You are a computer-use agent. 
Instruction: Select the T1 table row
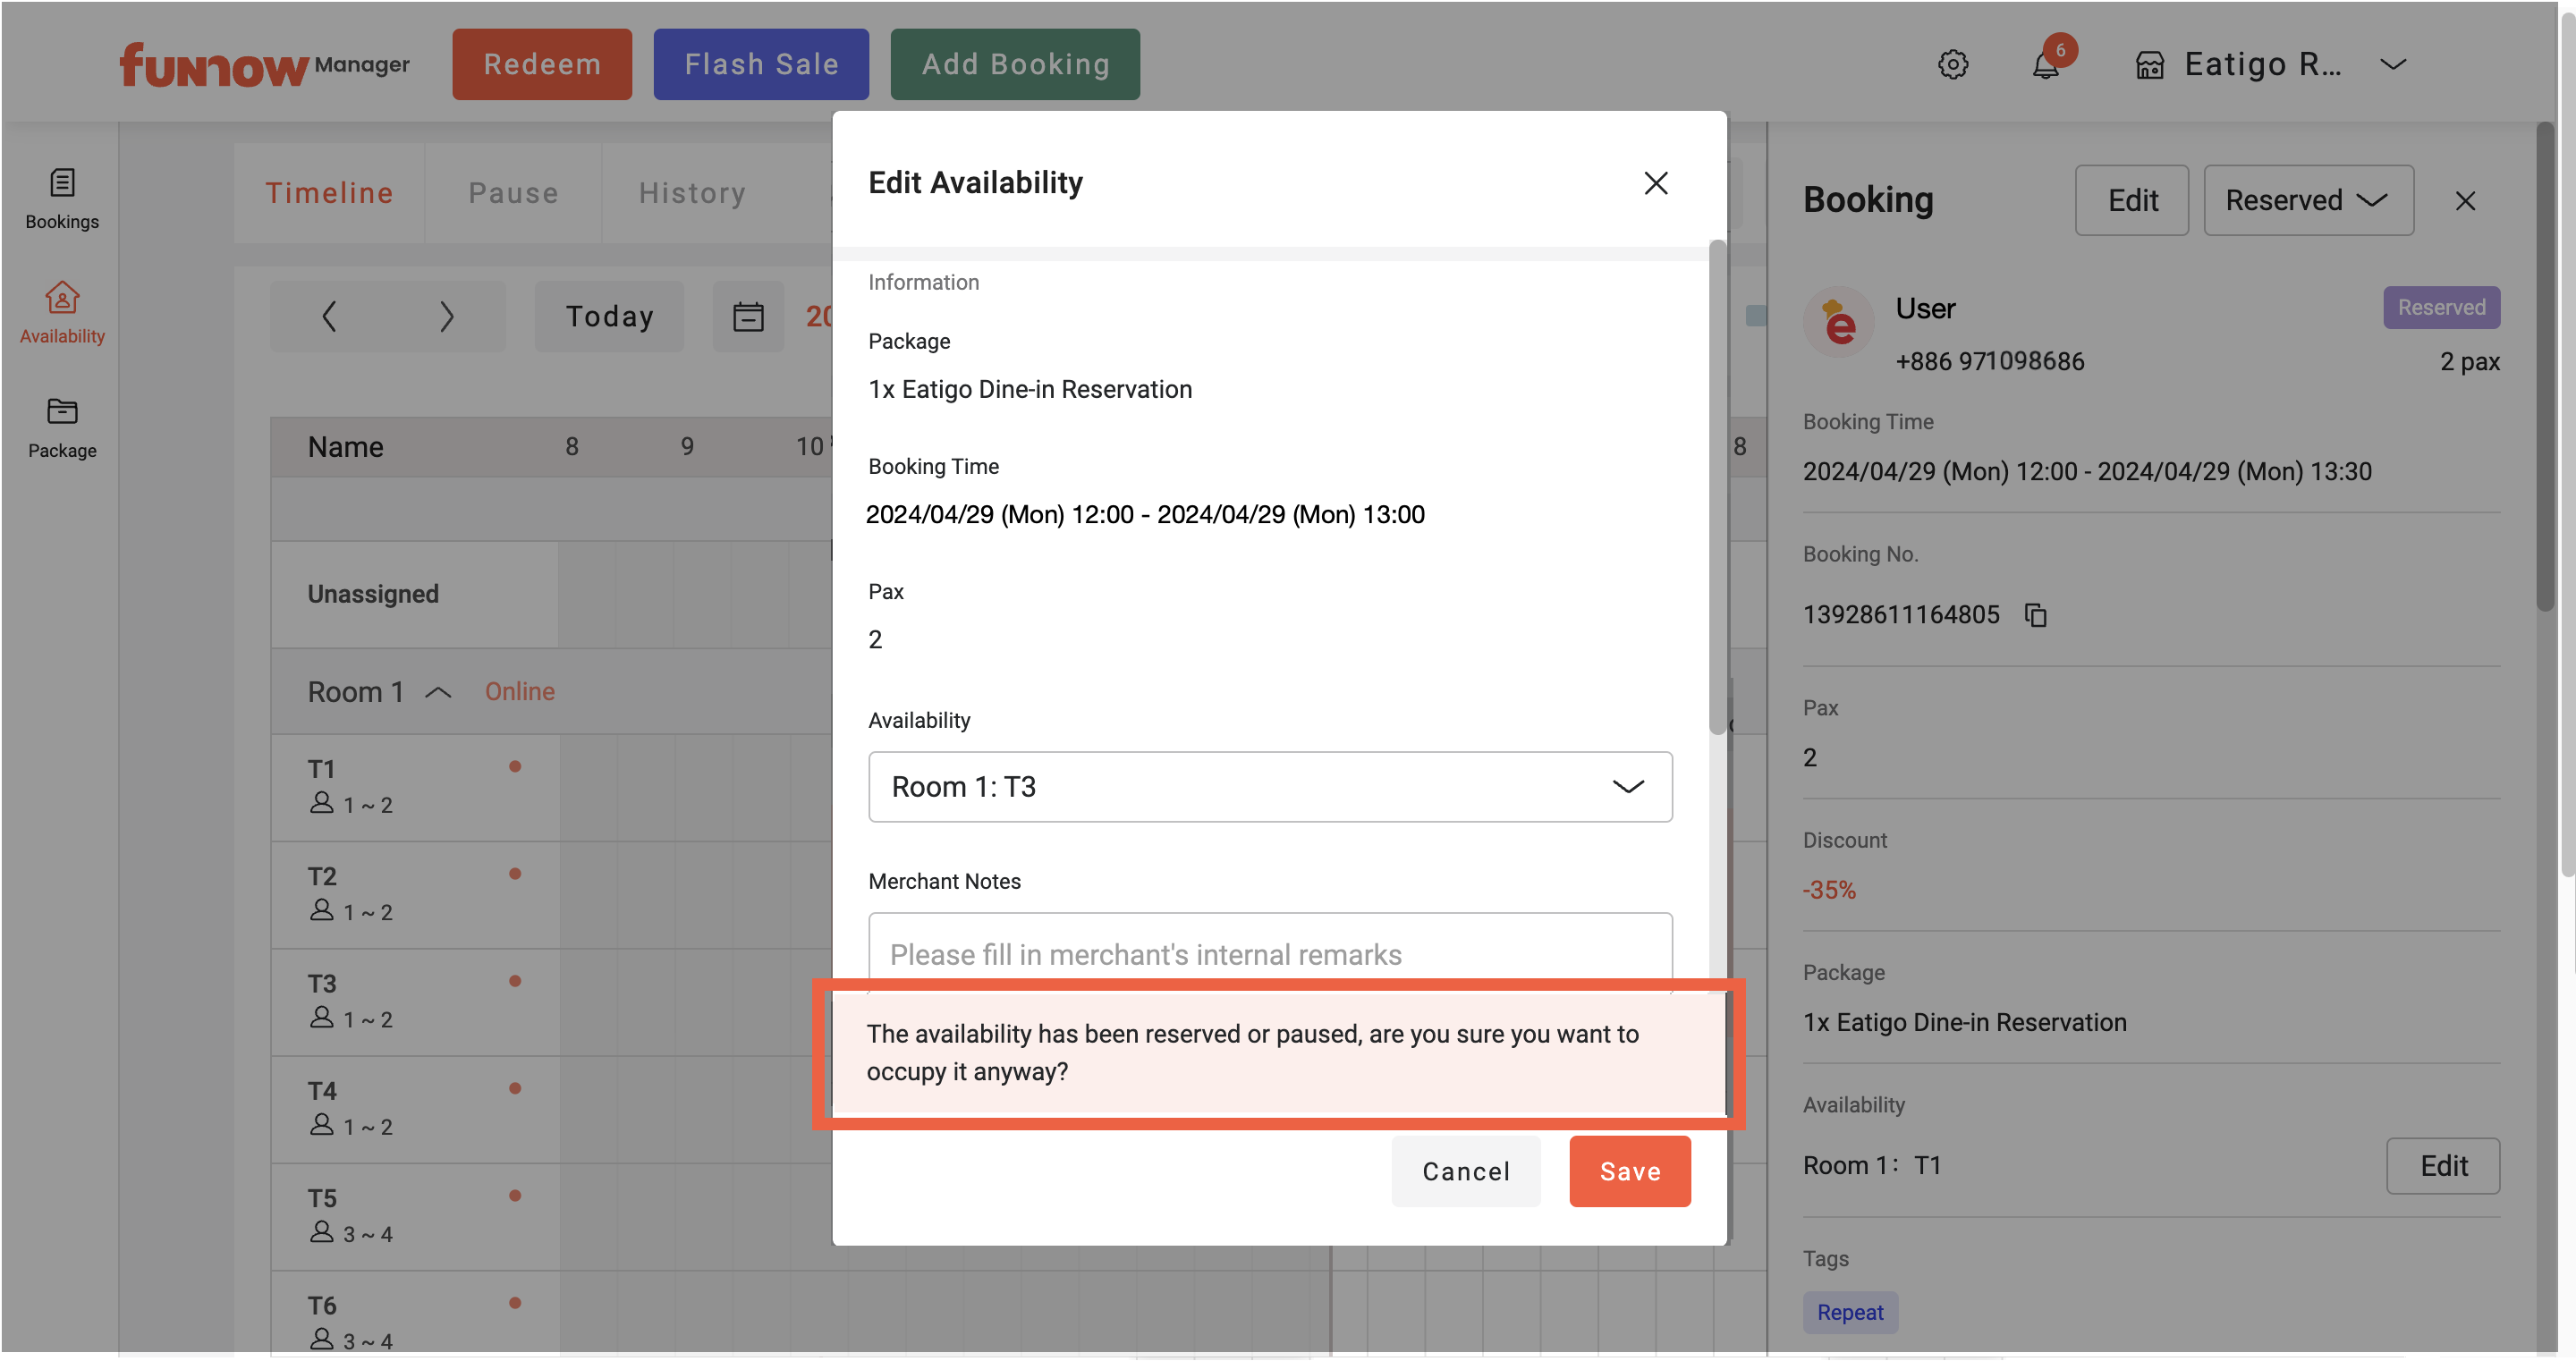click(415, 788)
